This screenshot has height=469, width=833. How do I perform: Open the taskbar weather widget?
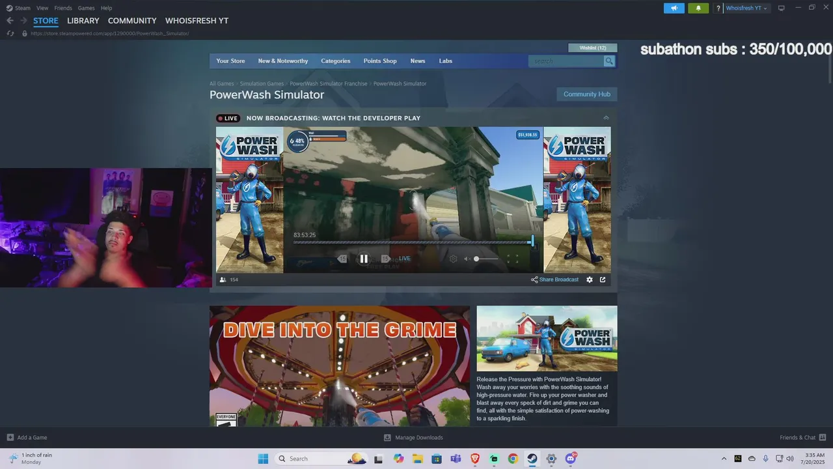pyautogui.click(x=31, y=459)
